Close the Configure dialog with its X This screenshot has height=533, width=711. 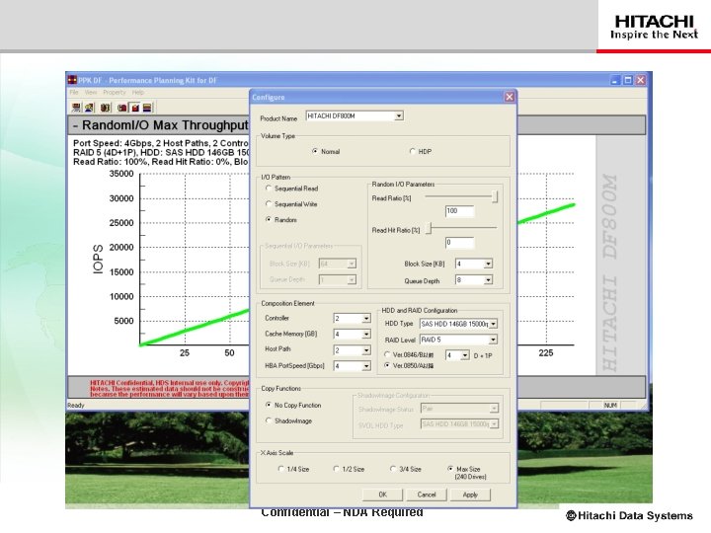510,97
